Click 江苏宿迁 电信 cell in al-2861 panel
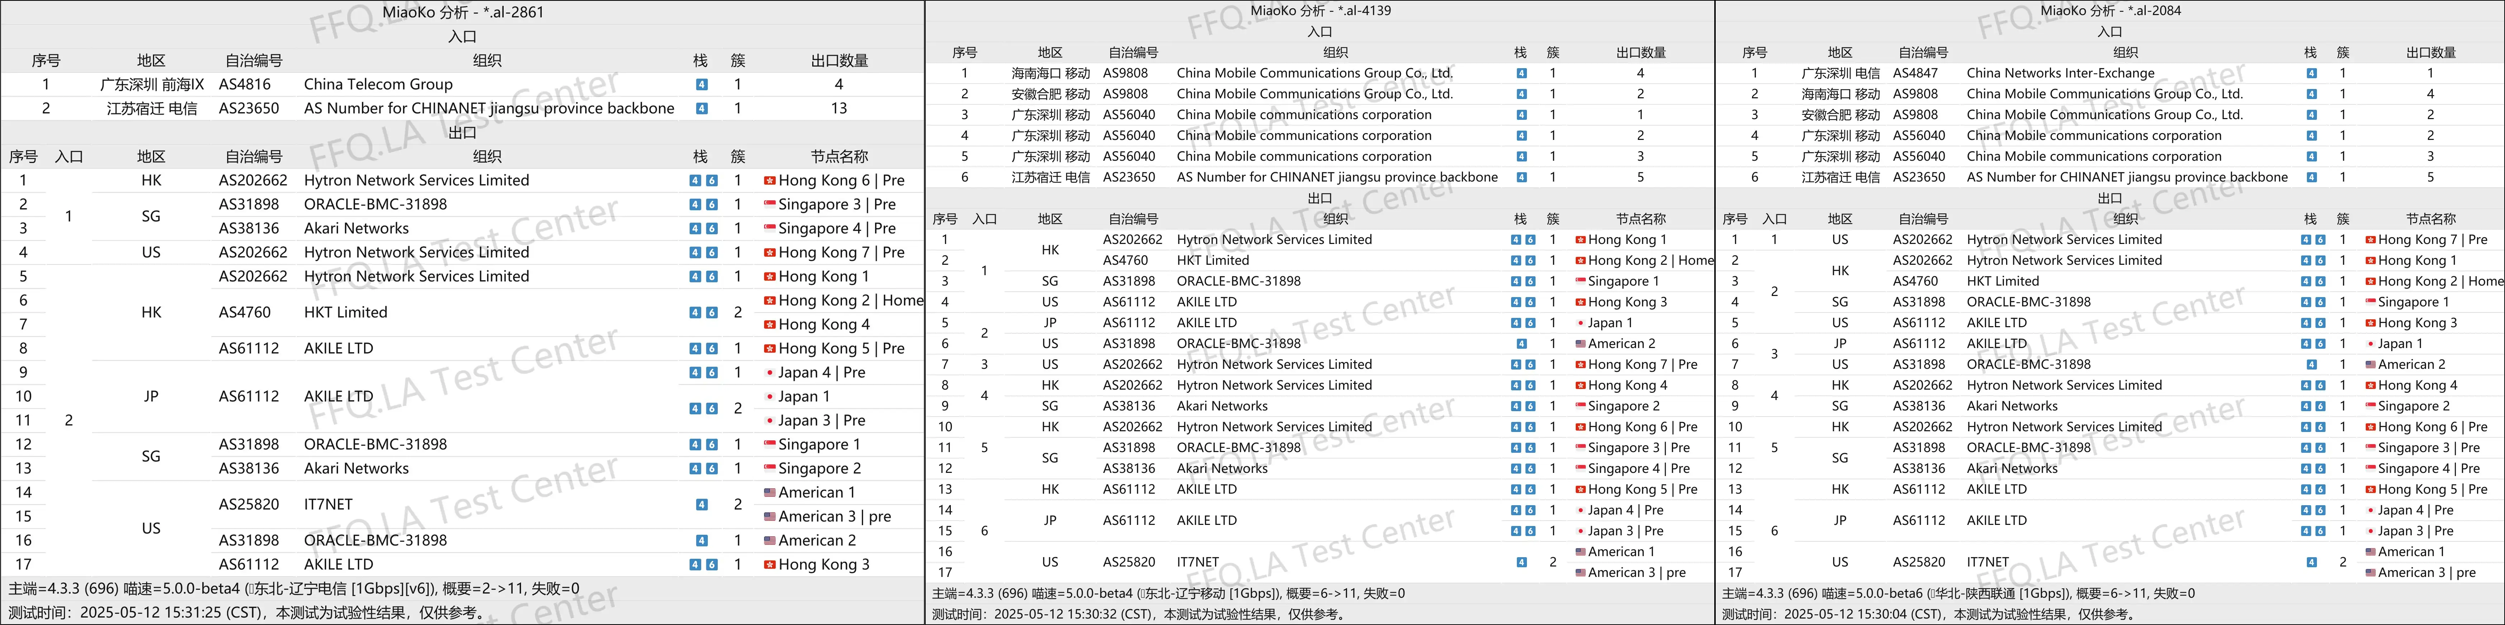 [x=152, y=109]
